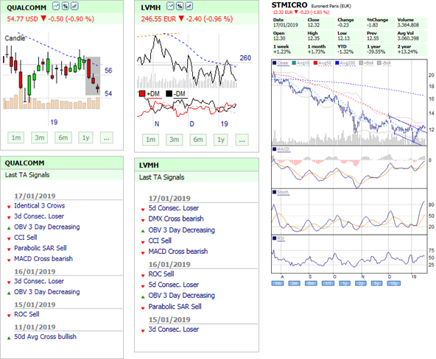Click the STMICRO main price chart
The width and height of the screenshot is (436, 359).
tap(349, 103)
